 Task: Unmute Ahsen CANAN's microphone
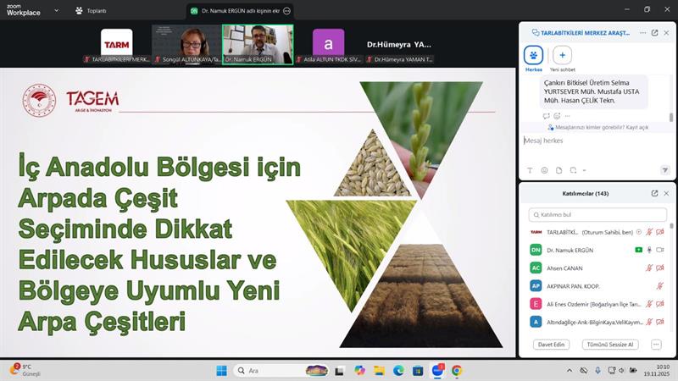point(649,268)
